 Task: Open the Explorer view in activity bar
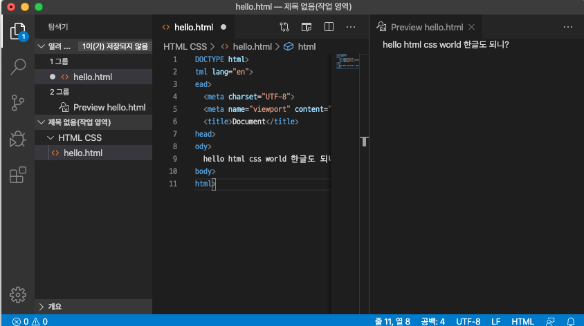tap(17, 31)
